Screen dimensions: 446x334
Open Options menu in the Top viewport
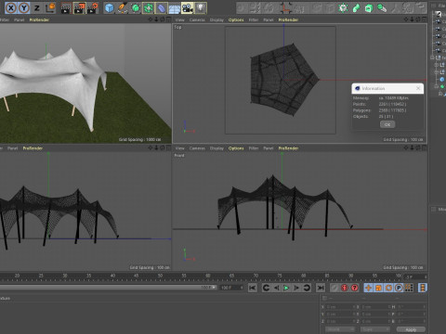[236, 19]
